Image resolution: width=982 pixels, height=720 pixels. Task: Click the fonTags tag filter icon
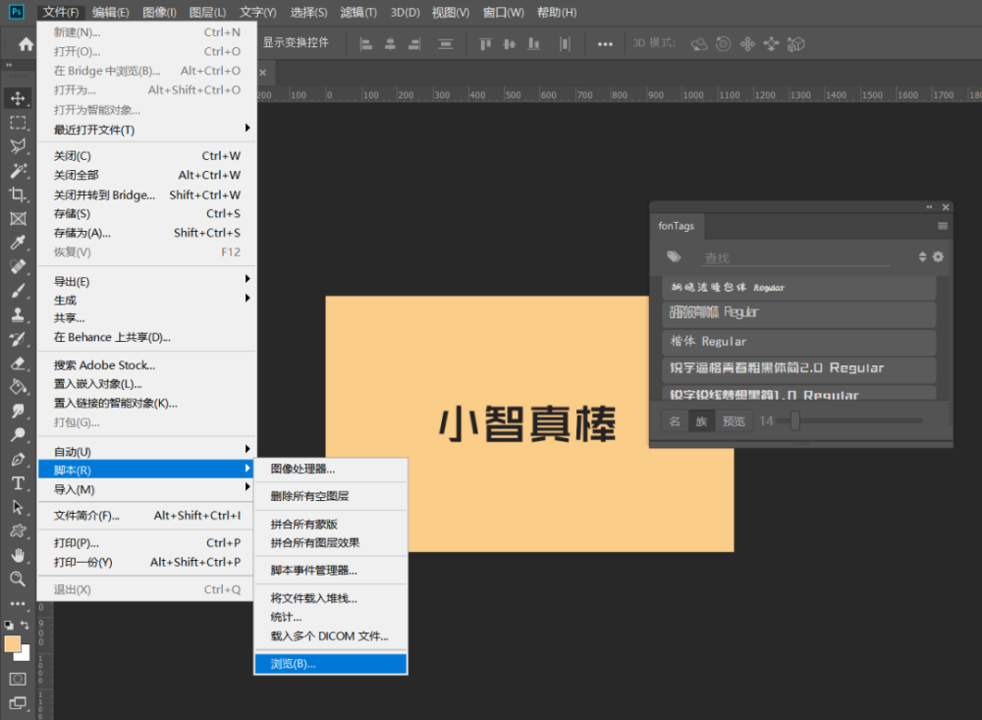coord(674,256)
